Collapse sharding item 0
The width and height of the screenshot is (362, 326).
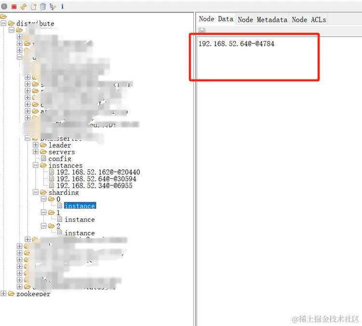pos(44,199)
